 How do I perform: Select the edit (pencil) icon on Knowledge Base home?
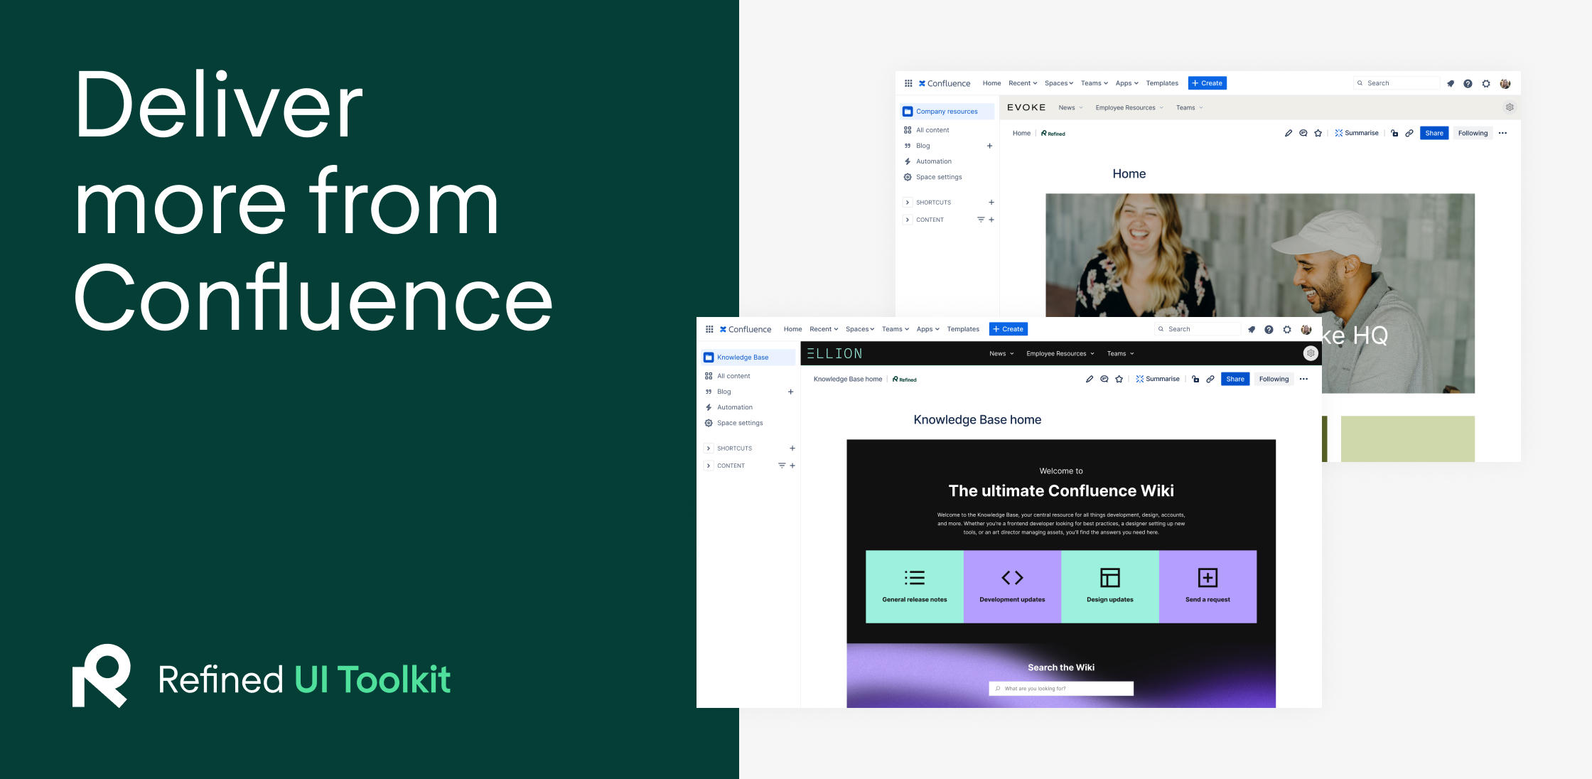[x=1090, y=379]
